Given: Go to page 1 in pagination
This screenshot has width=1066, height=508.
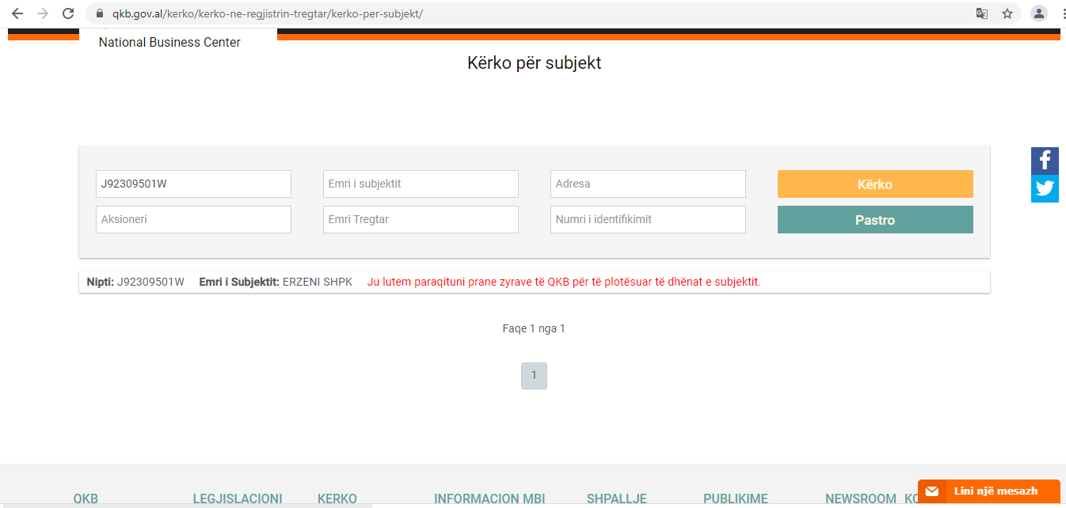Looking at the screenshot, I should (534, 376).
